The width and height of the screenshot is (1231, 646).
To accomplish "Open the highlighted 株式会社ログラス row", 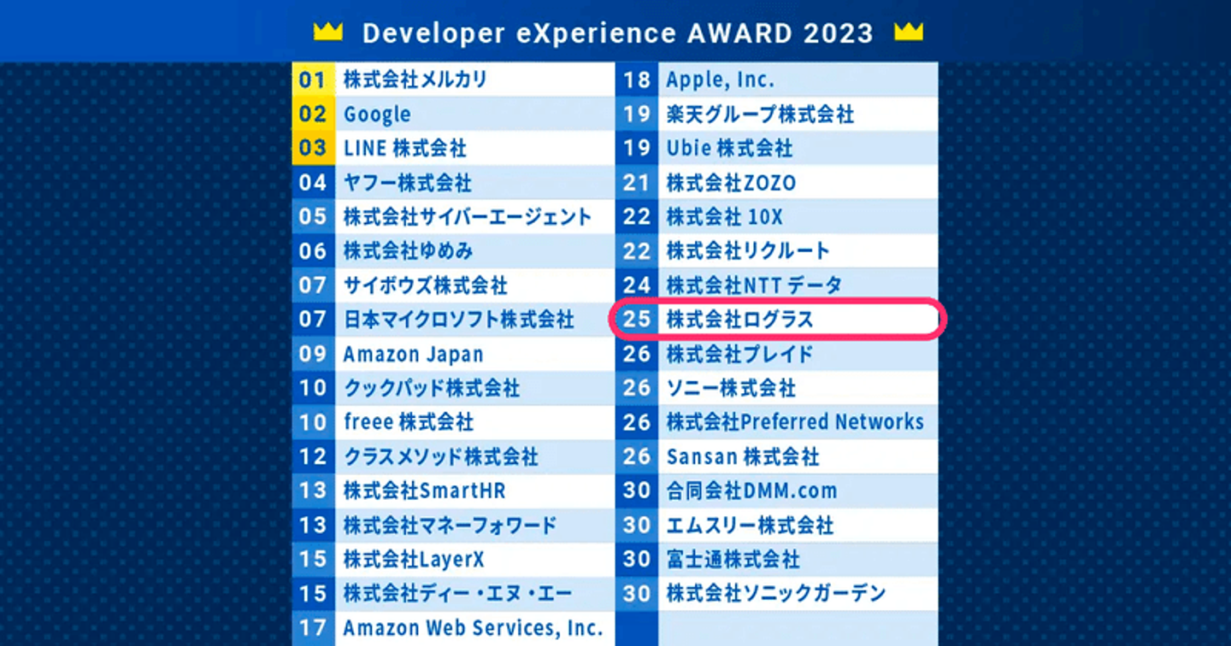I will pos(777,320).
